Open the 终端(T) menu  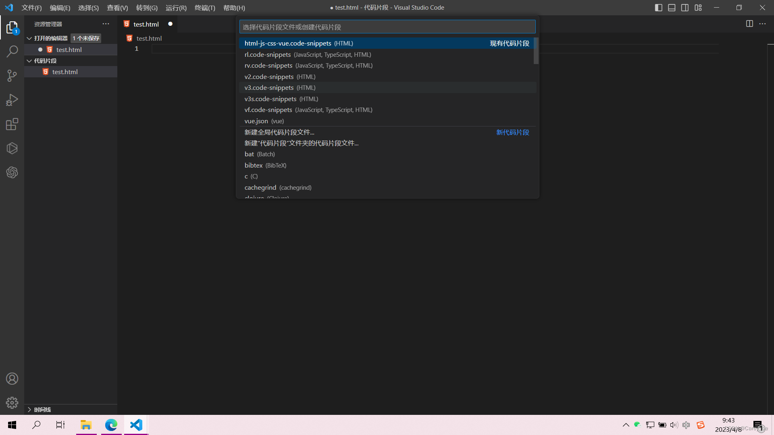coord(205,8)
